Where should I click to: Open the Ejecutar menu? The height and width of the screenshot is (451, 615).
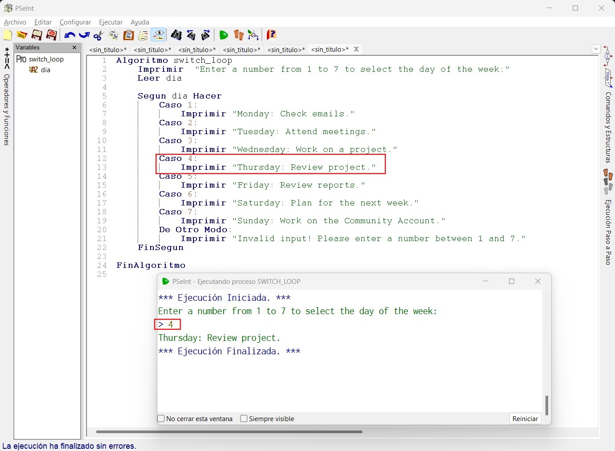[111, 22]
